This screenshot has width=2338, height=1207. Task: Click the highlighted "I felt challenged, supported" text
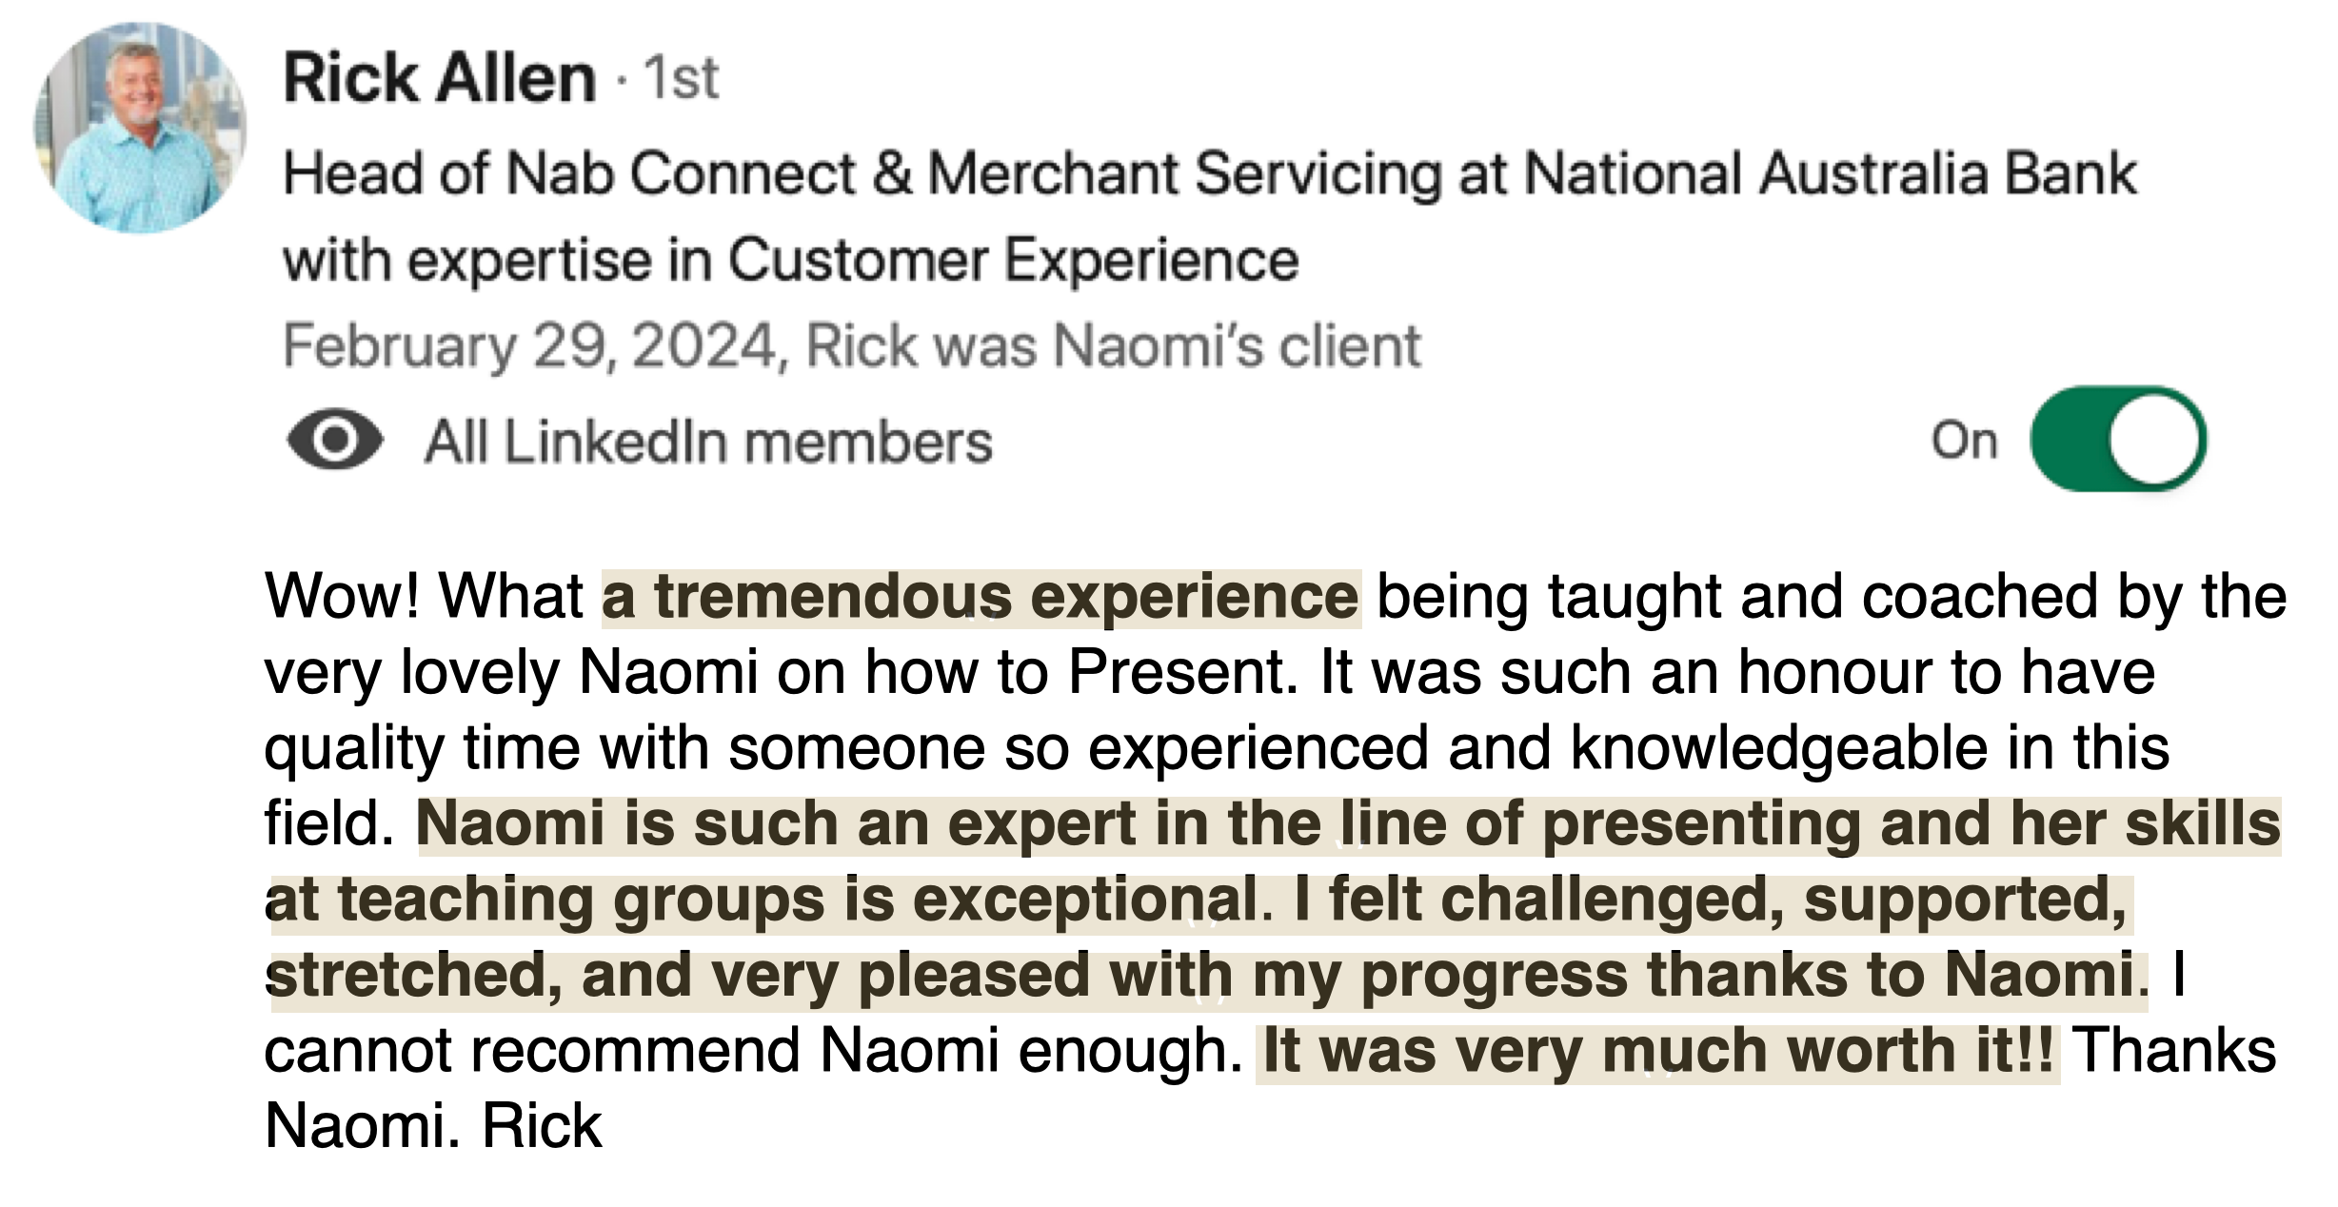1710,900
